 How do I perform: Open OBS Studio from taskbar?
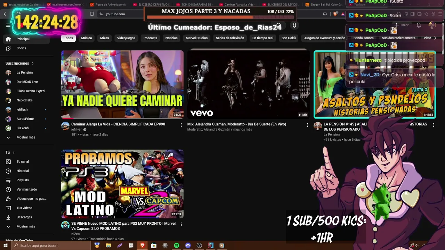pos(199,245)
